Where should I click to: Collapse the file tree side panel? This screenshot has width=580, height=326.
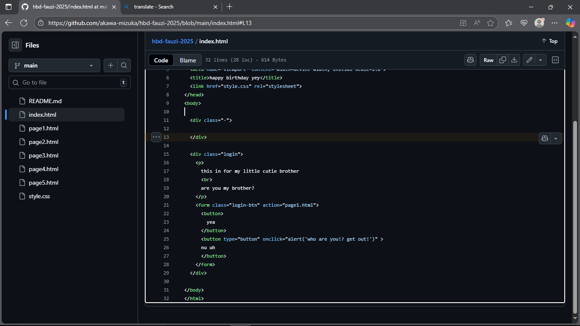(x=15, y=45)
